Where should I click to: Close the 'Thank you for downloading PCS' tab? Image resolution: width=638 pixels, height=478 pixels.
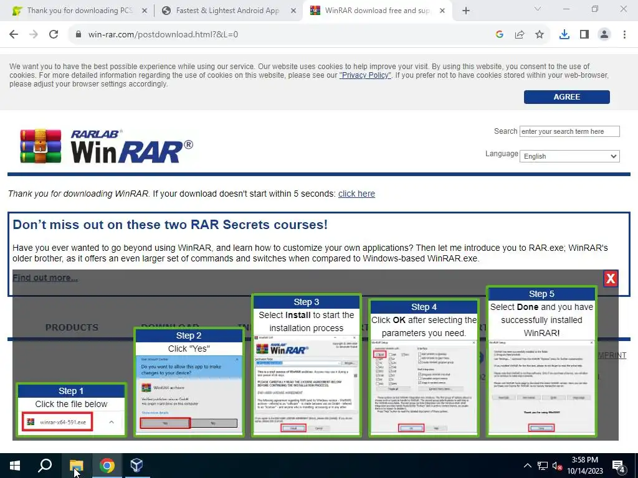144,11
